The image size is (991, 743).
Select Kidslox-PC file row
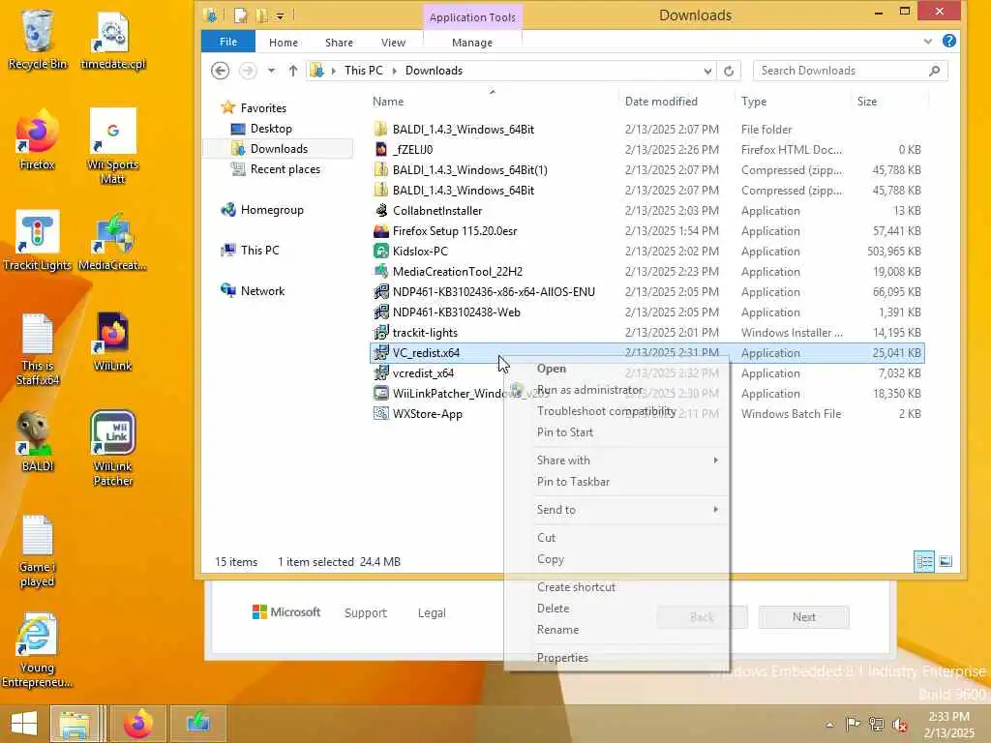tap(646, 251)
